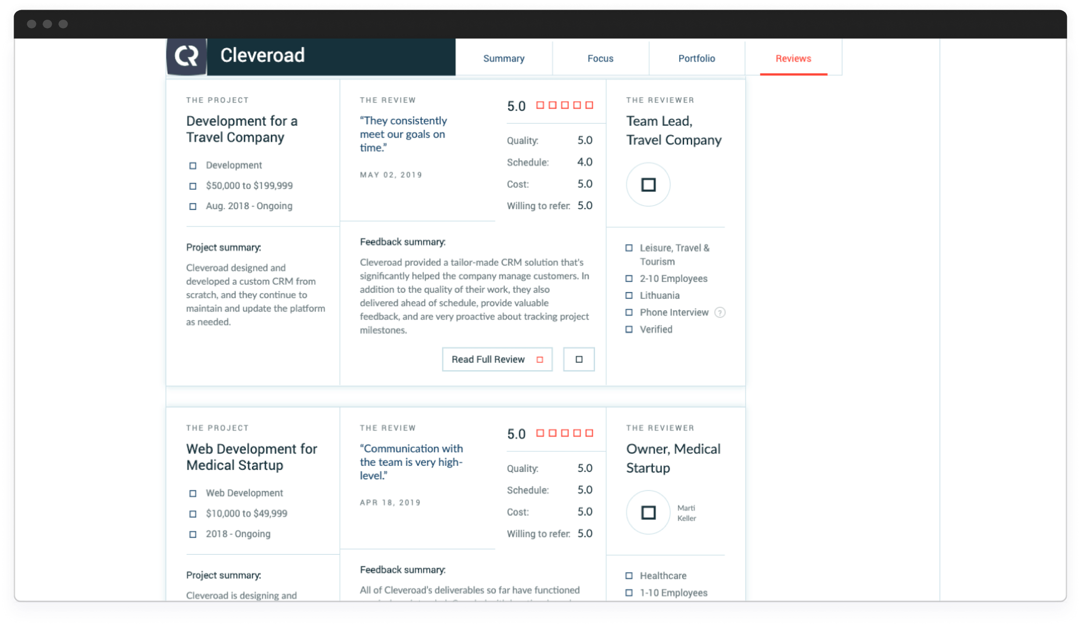Select the Reviews tab
This screenshot has width=1080, height=625.
click(793, 58)
